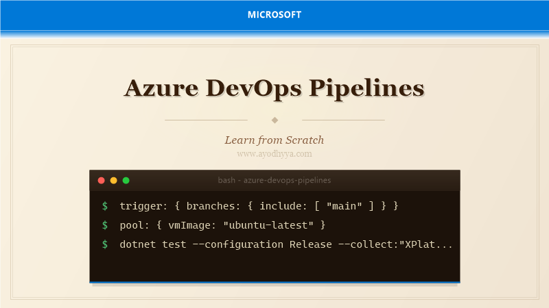Click the Azure DevOps Pipelines title
The width and height of the screenshot is (549, 308).
tap(274, 88)
